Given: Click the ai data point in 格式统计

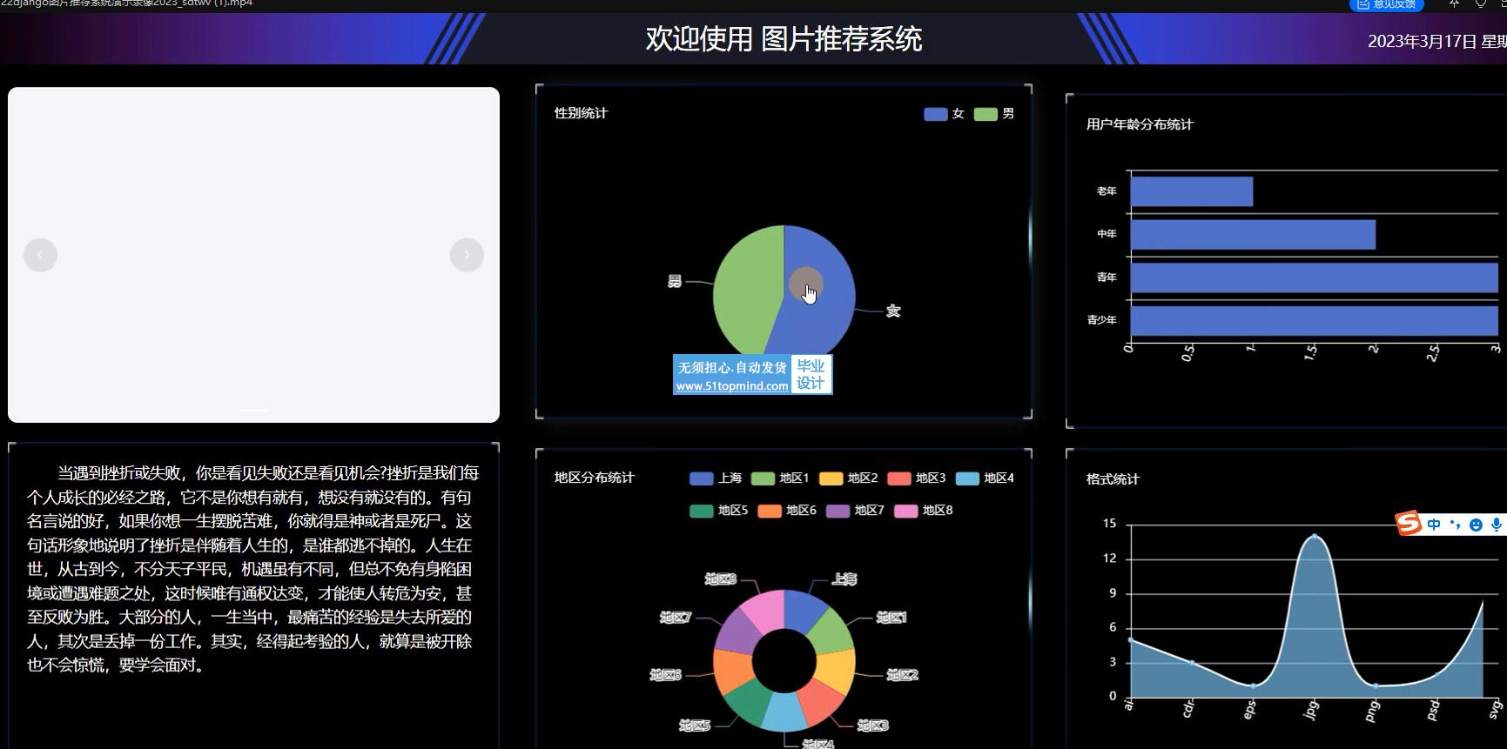Looking at the screenshot, I should 1131,639.
